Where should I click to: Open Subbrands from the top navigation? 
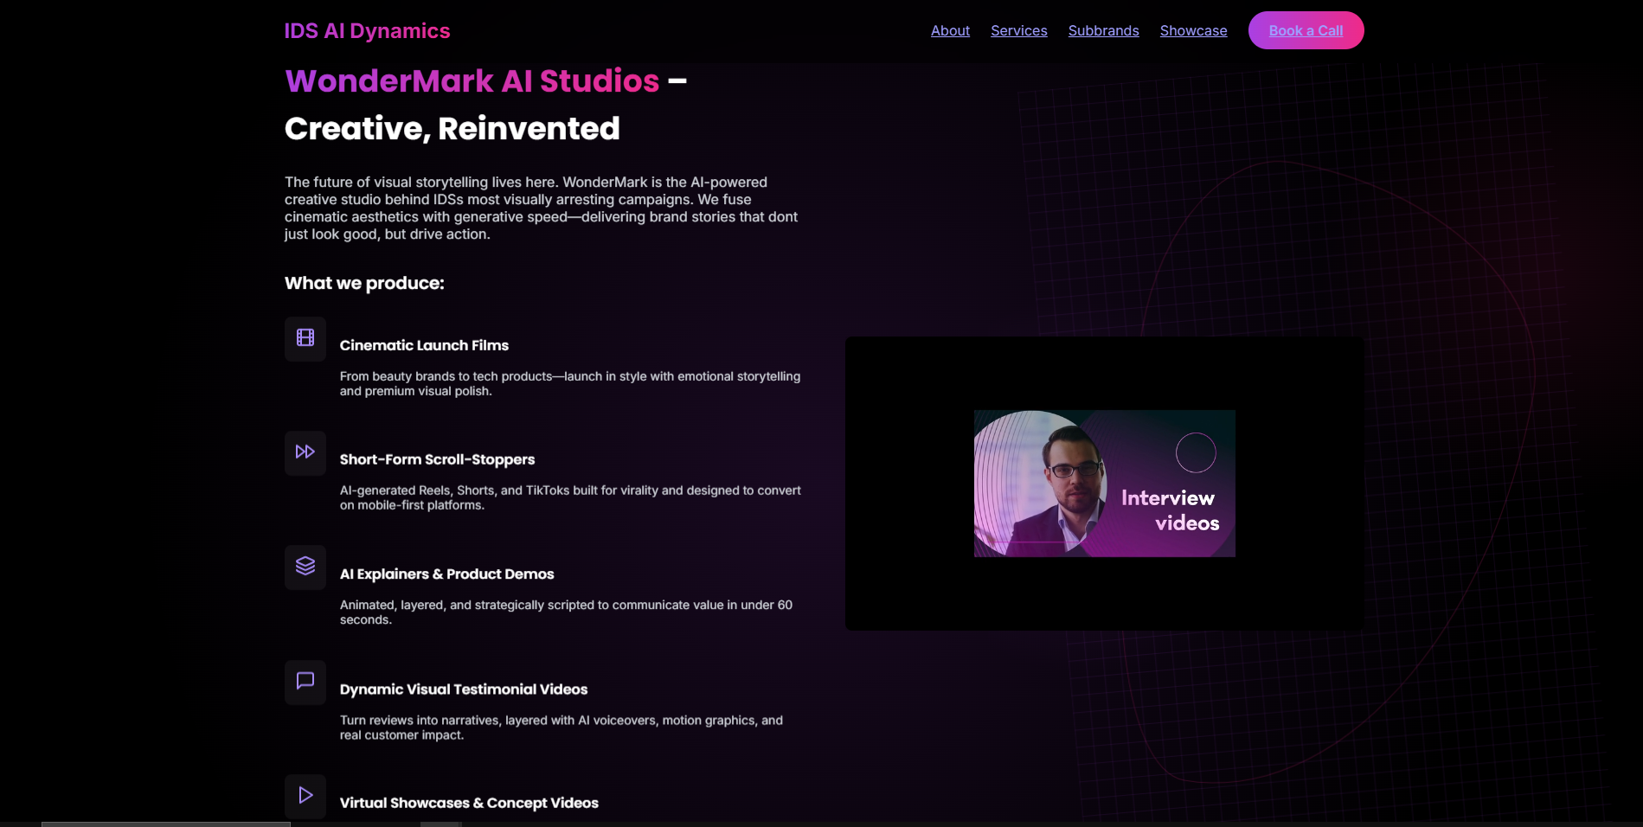pos(1103,31)
